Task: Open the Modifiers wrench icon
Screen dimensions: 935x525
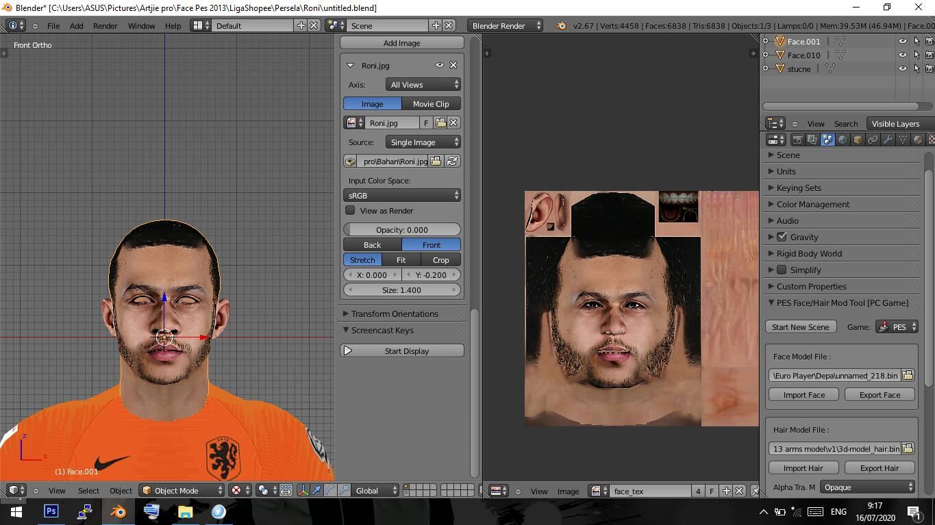Action: [888, 140]
